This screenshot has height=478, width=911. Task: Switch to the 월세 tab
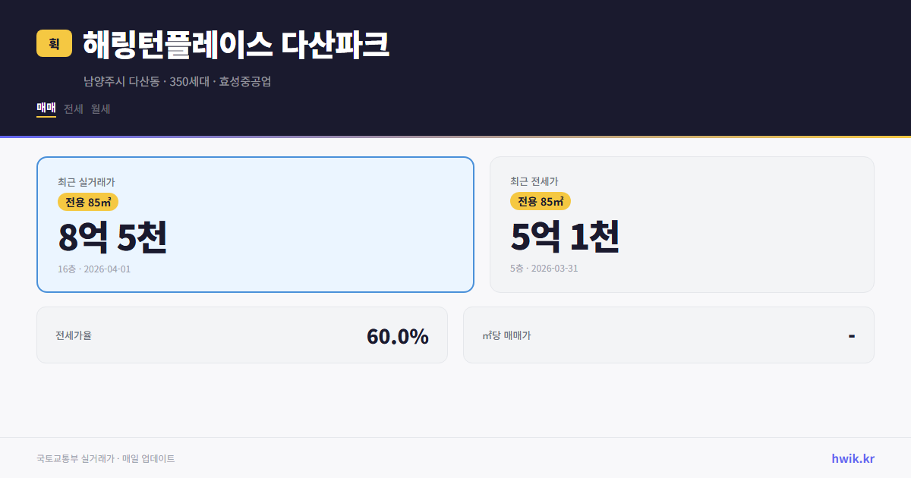[x=99, y=108]
